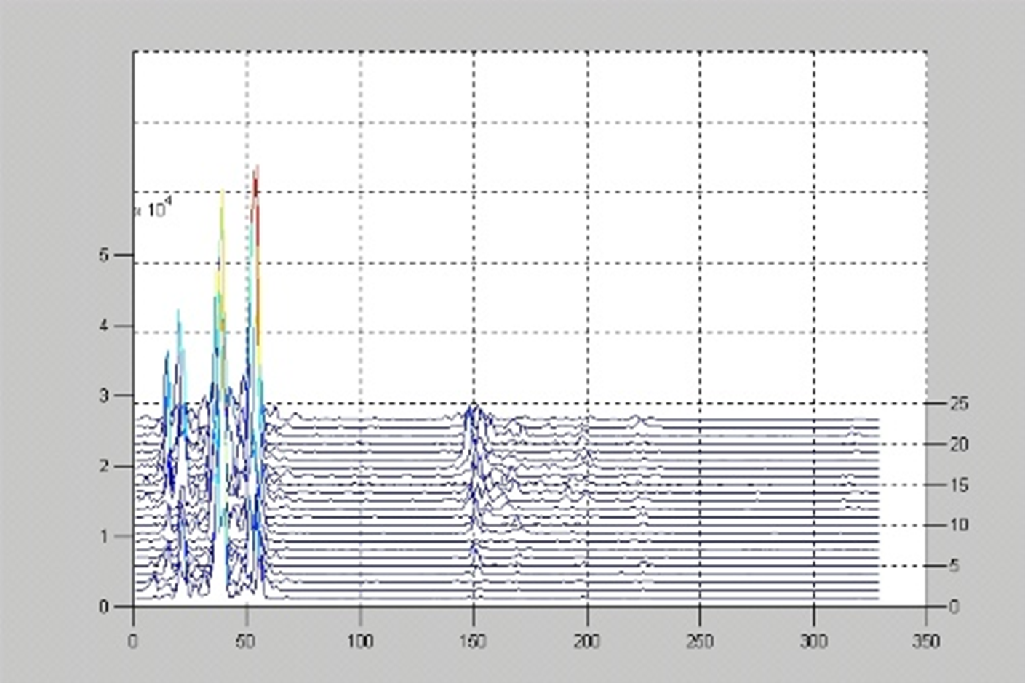
Task: Click right depth-axis tick label 25
Action: tap(959, 403)
